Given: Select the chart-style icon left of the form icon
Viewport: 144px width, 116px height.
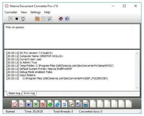Looking at the screenshot, I should pyautogui.click(x=72, y=104).
